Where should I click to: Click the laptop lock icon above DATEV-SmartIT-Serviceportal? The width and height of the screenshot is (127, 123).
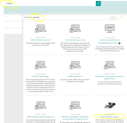click(110, 65)
